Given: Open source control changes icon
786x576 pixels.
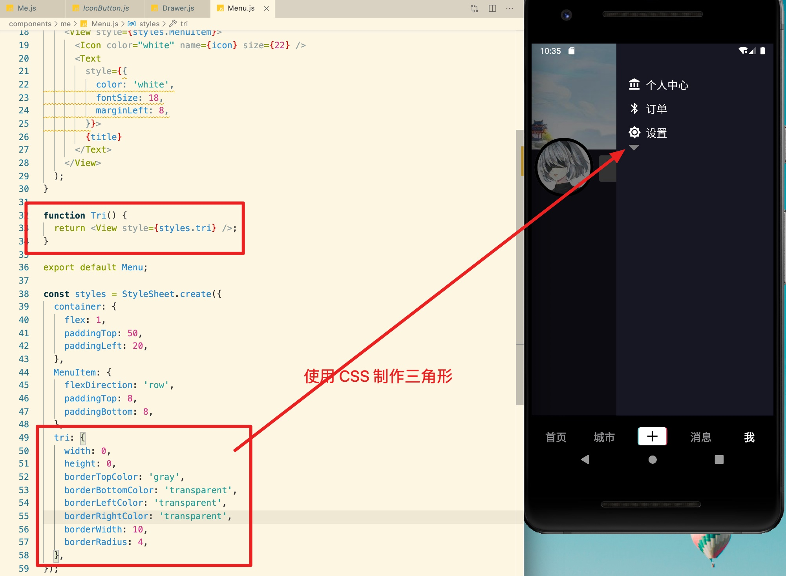Looking at the screenshot, I should (474, 9).
